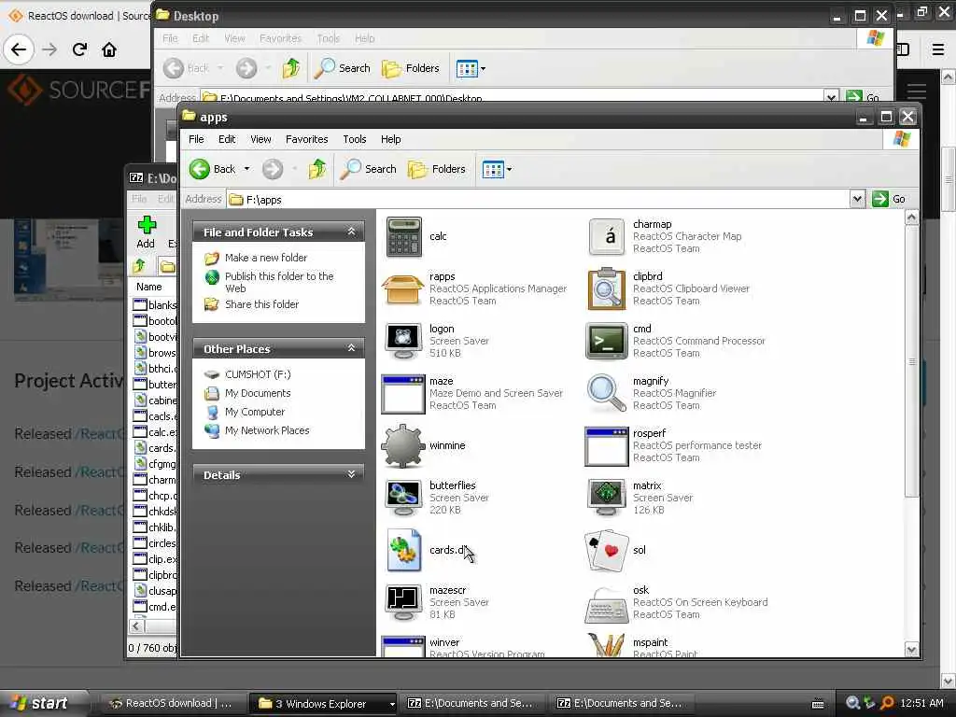Select the cards.dll file icon

(x=403, y=550)
